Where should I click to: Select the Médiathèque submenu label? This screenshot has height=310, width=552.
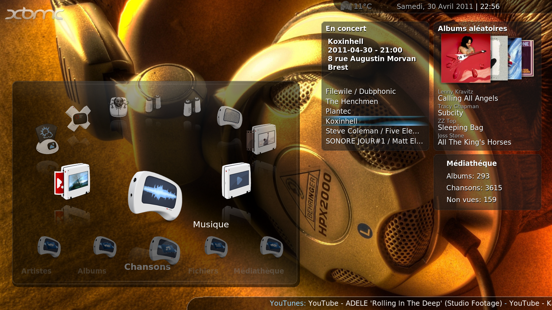click(x=259, y=271)
